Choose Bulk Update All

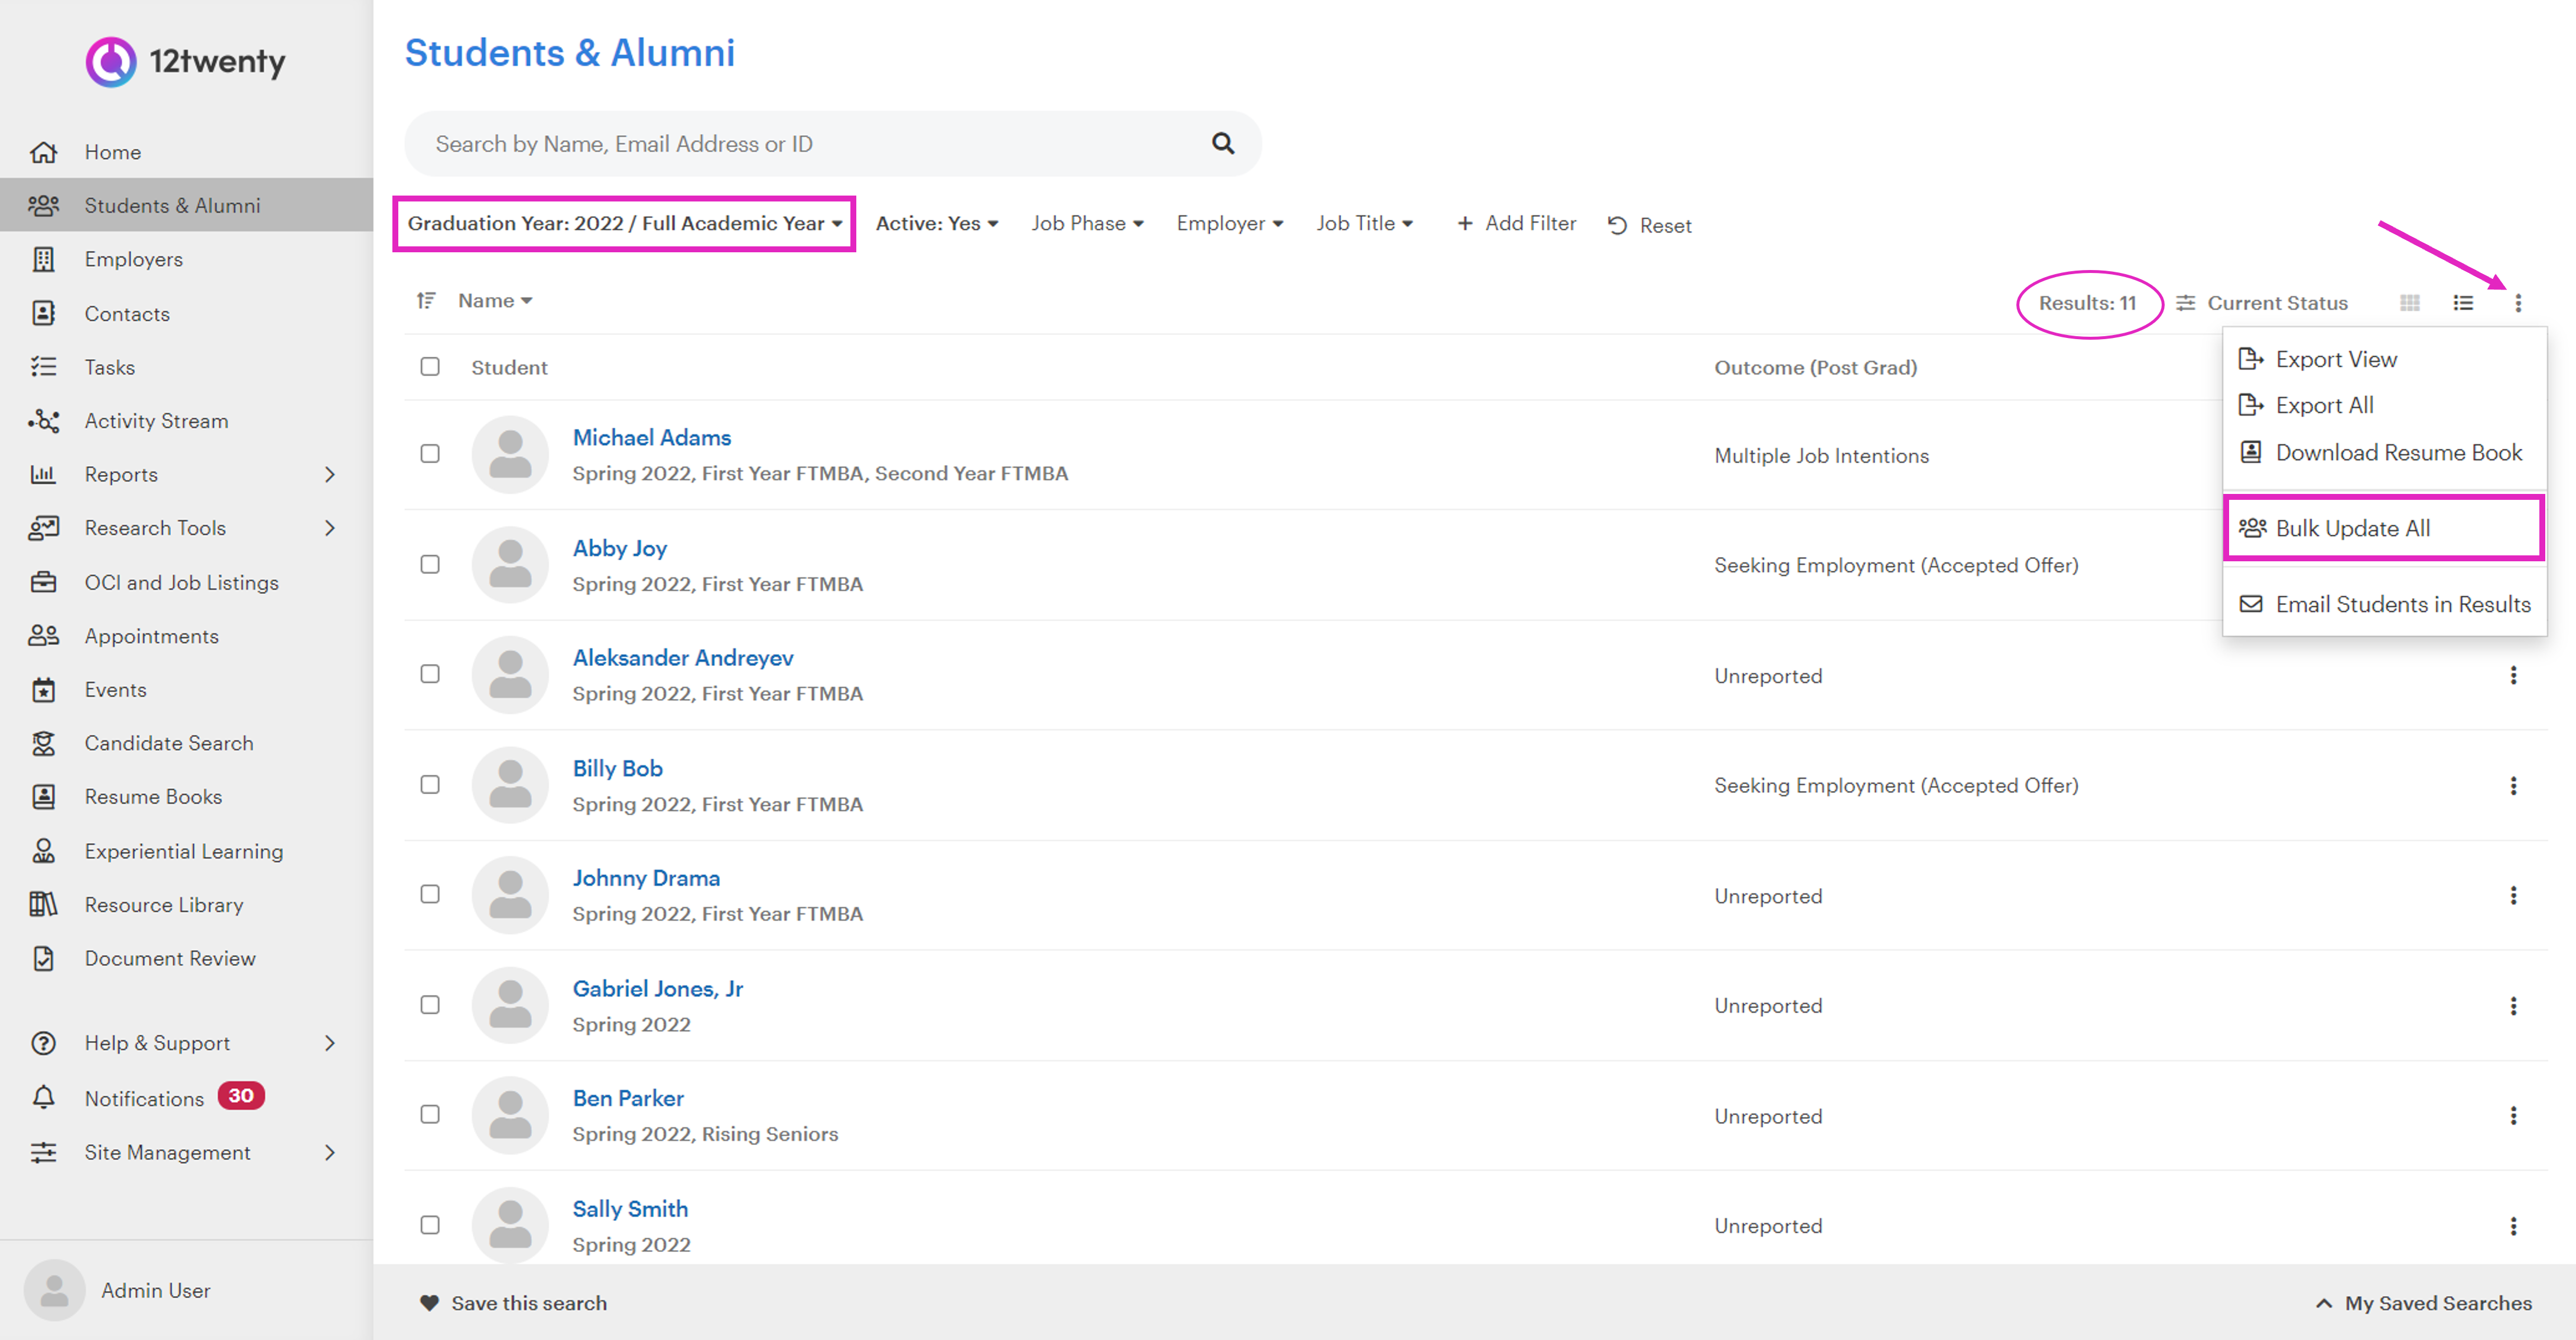[2384, 528]
